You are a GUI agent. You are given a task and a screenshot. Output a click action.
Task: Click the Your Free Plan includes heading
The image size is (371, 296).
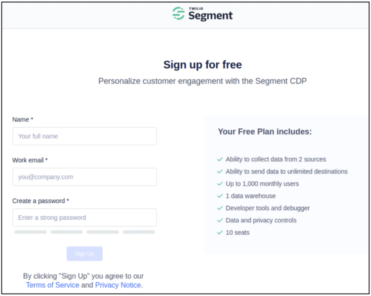pyautogui.click(x=265, y=132)
